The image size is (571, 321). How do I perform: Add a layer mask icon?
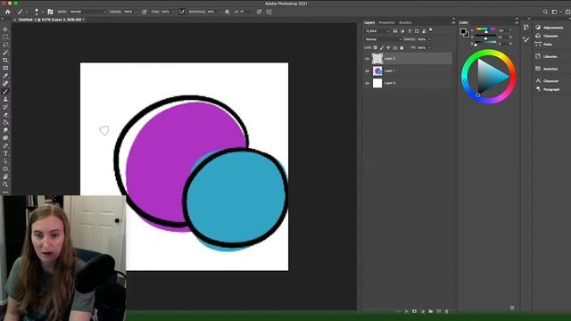(x=414, y=311)
